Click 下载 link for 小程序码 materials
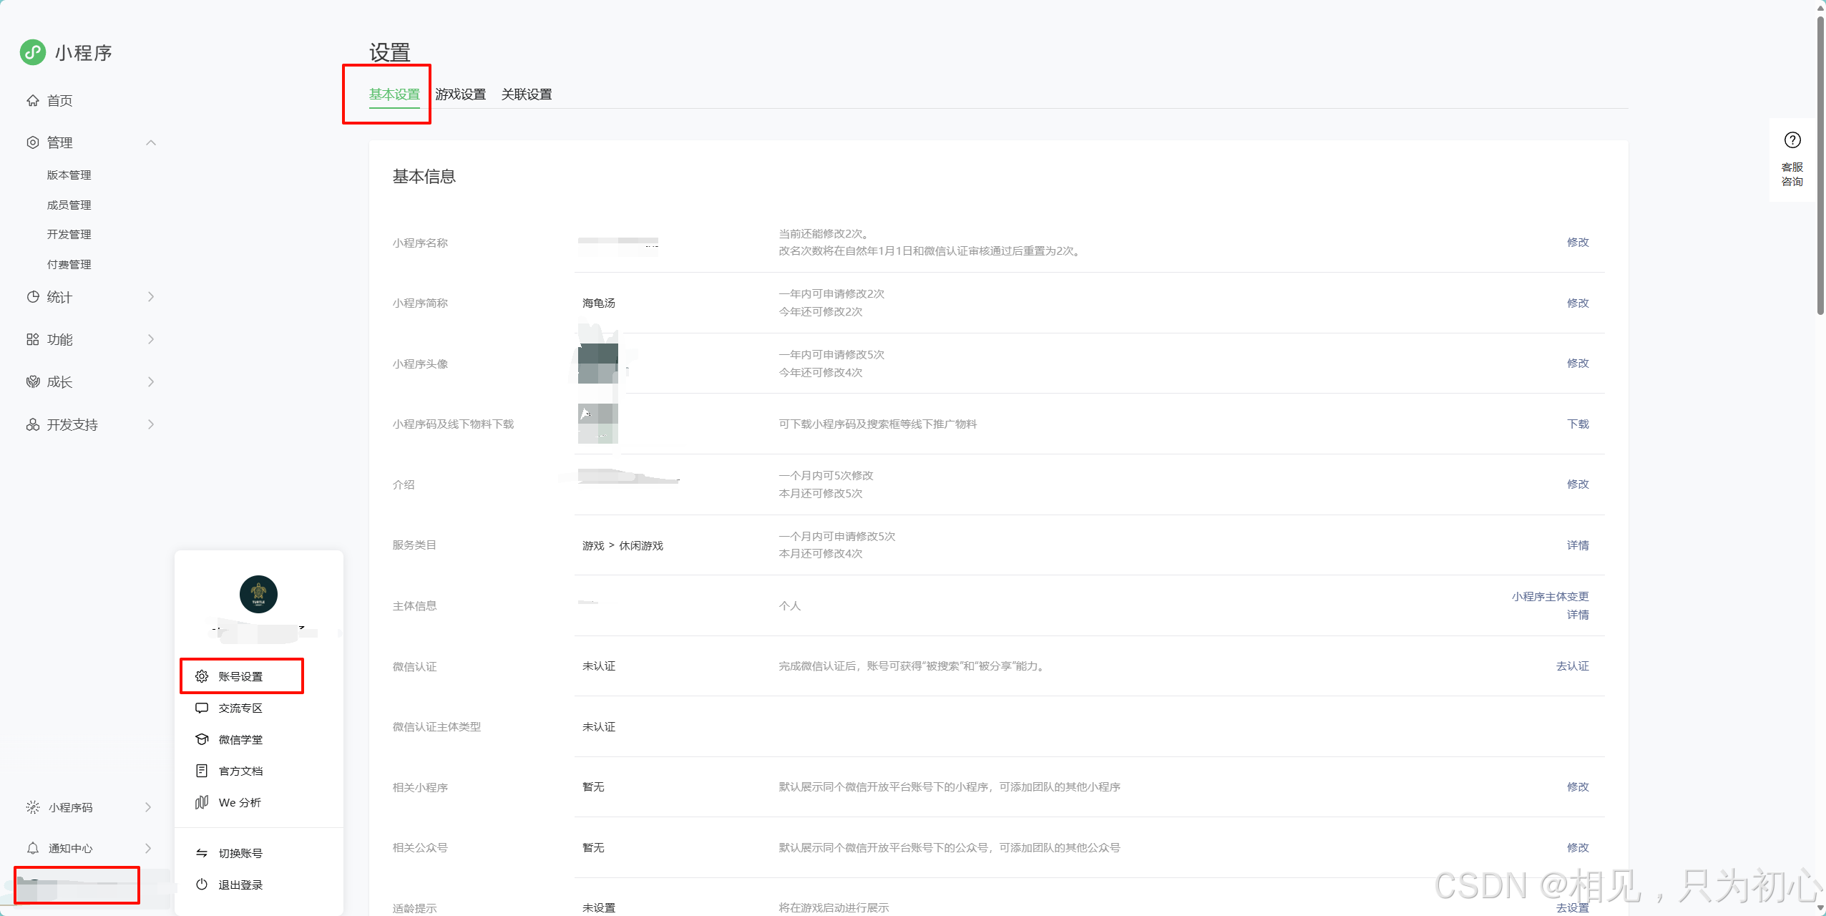Screen dimensions: 1826x916 click(x=1577, y=424)
